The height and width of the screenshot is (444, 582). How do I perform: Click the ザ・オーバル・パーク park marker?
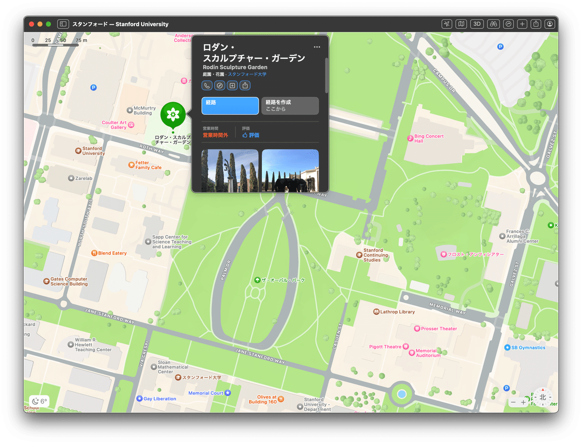tap(257, 280)
